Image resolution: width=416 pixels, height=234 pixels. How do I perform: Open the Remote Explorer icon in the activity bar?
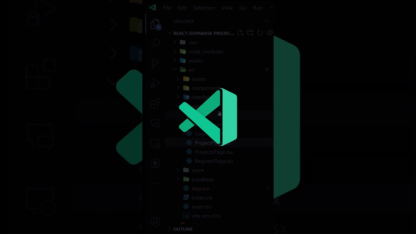(155, 144)
